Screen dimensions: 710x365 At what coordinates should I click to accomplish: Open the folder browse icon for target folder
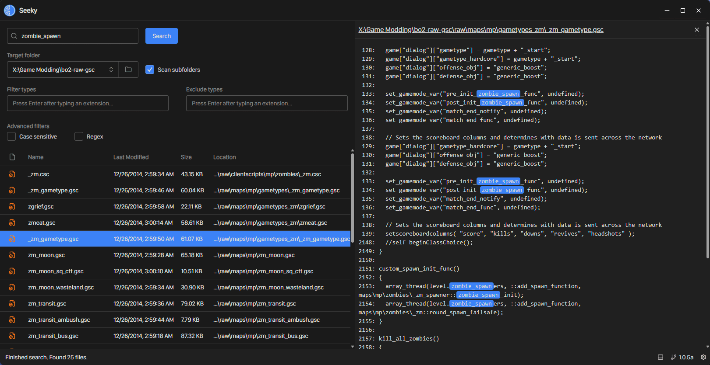128,70
